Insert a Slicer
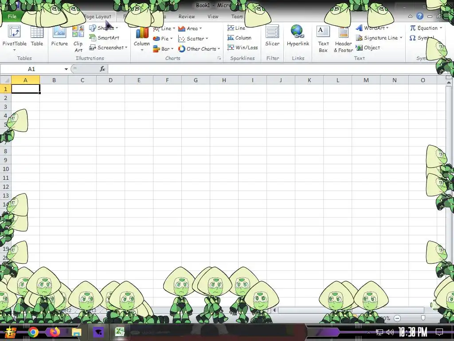454x341 pixels. (272, 36)
